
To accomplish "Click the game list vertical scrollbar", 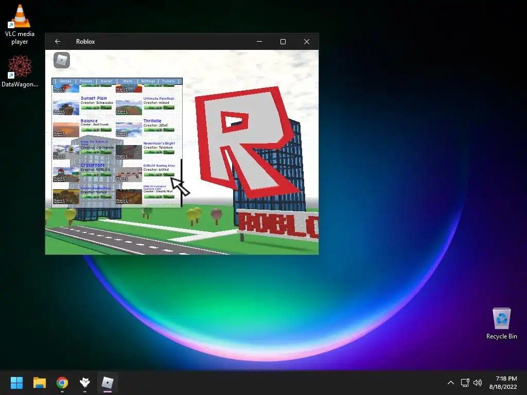I will 182,183.
